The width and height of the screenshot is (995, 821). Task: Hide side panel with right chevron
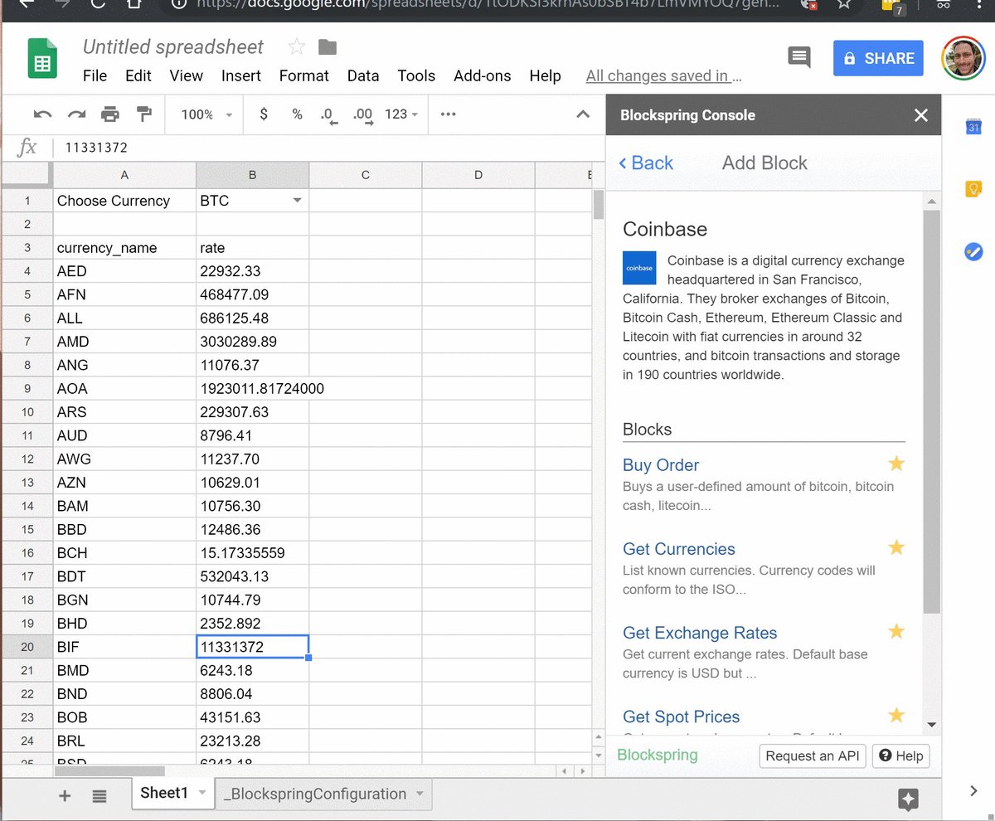click(x=973, y=791)
